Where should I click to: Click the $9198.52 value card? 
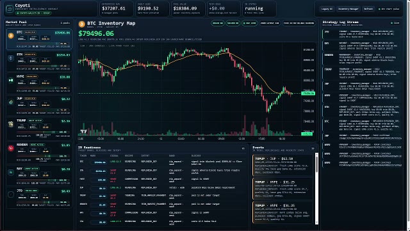click(x=152, y=9)
